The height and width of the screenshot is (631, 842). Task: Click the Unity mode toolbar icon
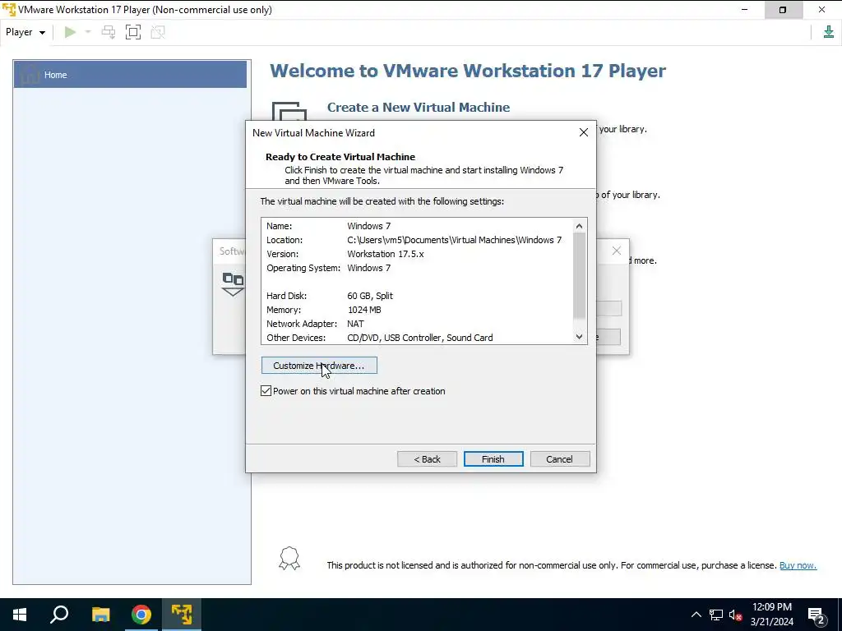pyautogui.click(x=158, y=32)
